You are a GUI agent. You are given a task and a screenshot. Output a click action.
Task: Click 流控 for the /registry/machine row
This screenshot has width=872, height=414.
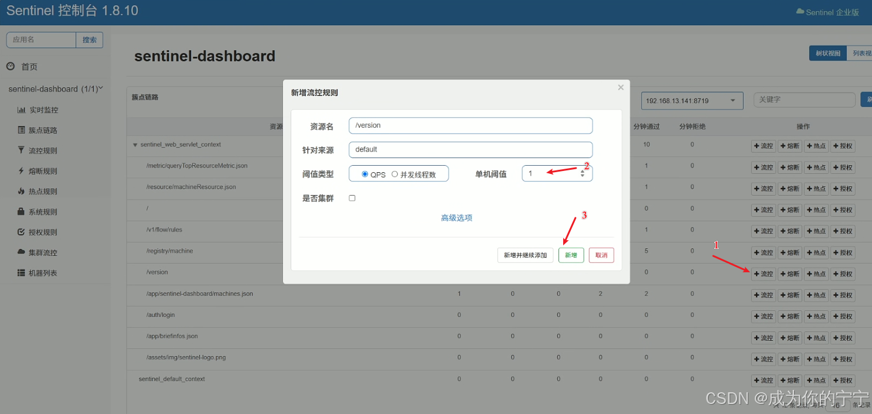coord(764,252)
